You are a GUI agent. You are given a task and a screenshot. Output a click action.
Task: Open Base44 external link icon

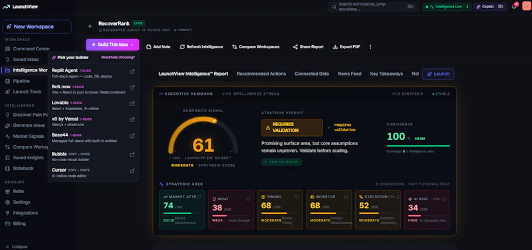[132, 136]
